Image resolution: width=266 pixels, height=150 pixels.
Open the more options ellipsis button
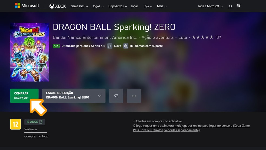[x=134, y=96]
